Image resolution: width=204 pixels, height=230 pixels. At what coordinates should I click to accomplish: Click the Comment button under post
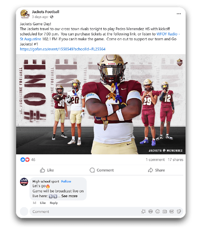click(102, 170)
